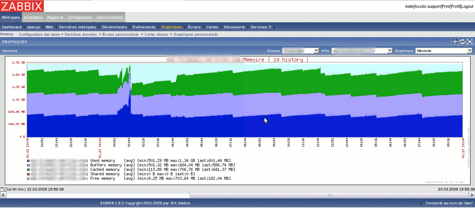Viewport: 475px width, 208px height.
Task: Follow the Cartes réseau history link
Action: 156,34
